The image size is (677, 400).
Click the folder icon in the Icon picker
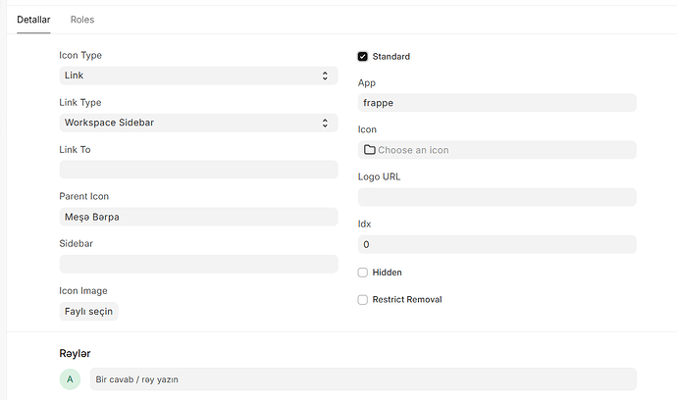pyautogui.click(x=370, y=150)
